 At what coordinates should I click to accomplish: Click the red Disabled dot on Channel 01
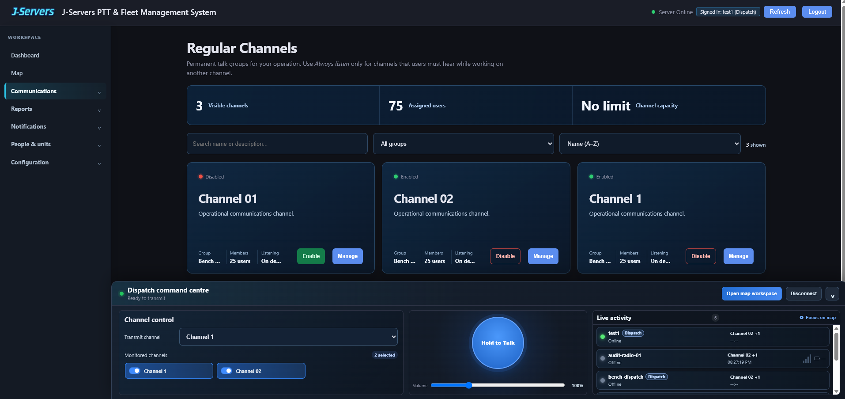200,177
